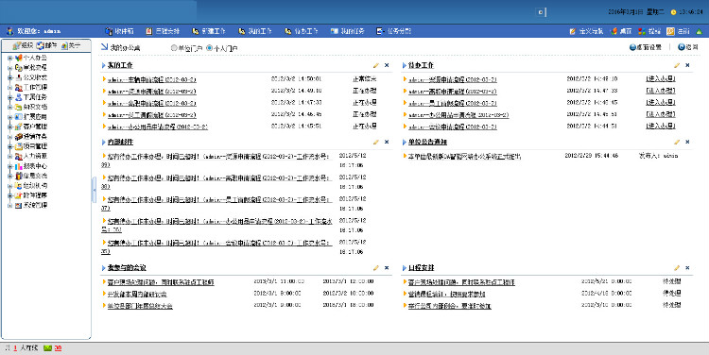This screenshot has height=355, width=709.
Task: Expand the 系统管理 tree node
Action: tap(10, 206)
